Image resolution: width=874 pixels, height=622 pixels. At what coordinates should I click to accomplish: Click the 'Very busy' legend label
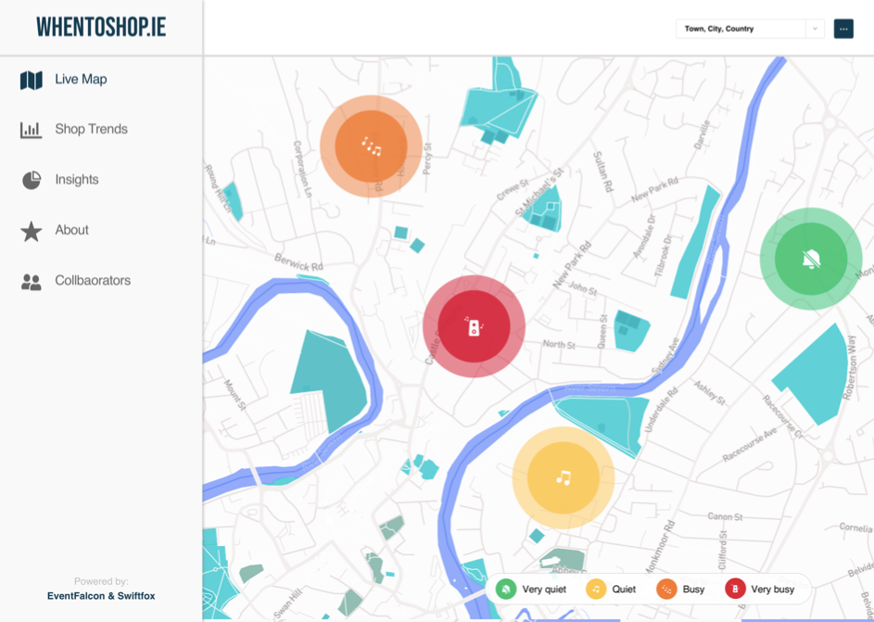click(773, 590)
